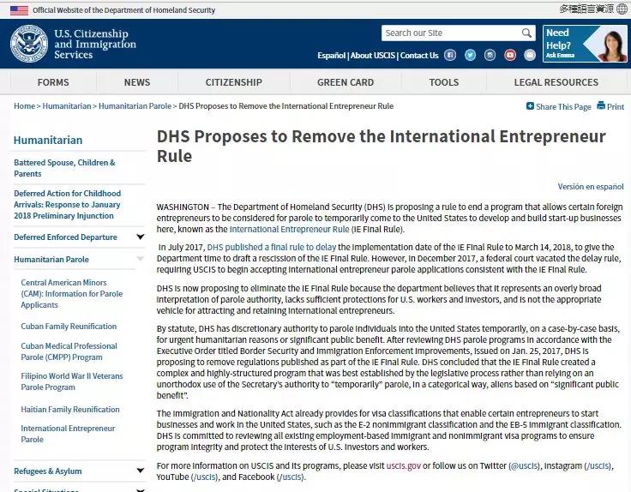Open the Facebook (/uscis) text link

point(290,477)
